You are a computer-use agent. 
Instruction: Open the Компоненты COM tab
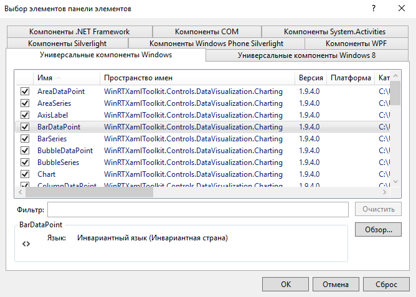(x=206, y=32)
